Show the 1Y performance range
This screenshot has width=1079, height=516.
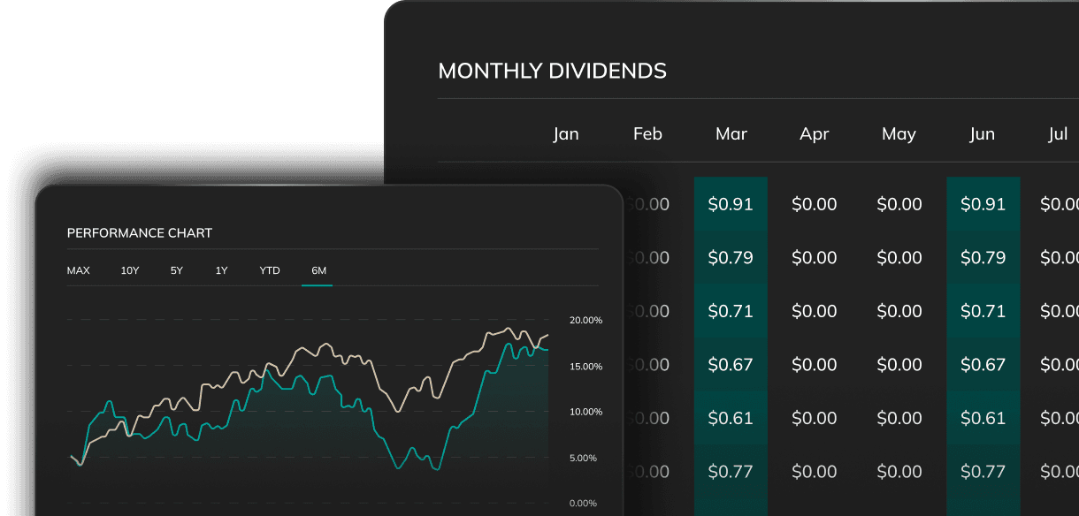coord(221,270)
